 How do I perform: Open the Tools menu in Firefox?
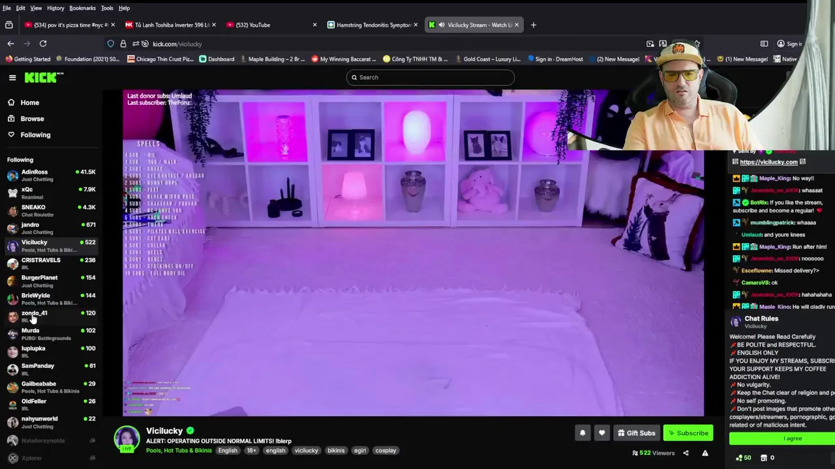click(107, 8)
